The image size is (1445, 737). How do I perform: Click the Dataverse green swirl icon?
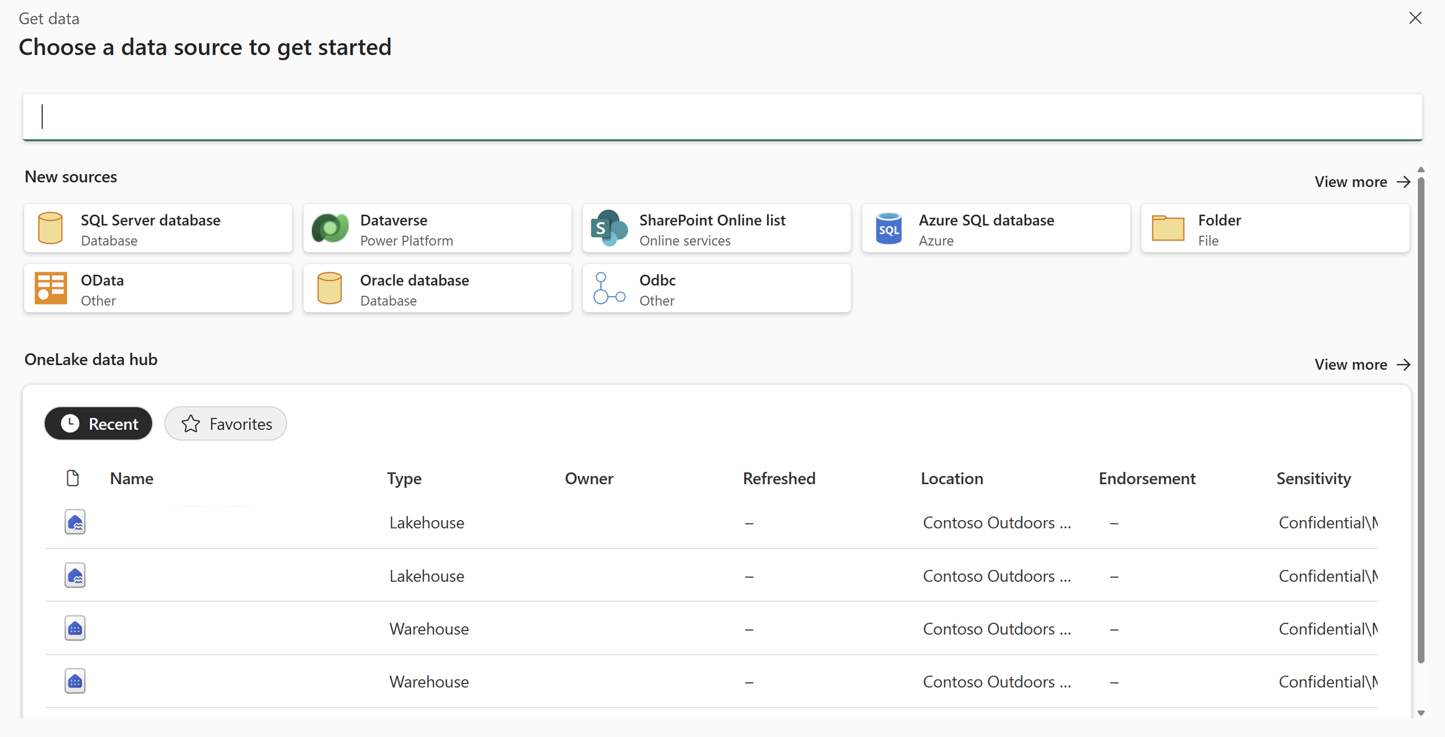pos(330,228)
